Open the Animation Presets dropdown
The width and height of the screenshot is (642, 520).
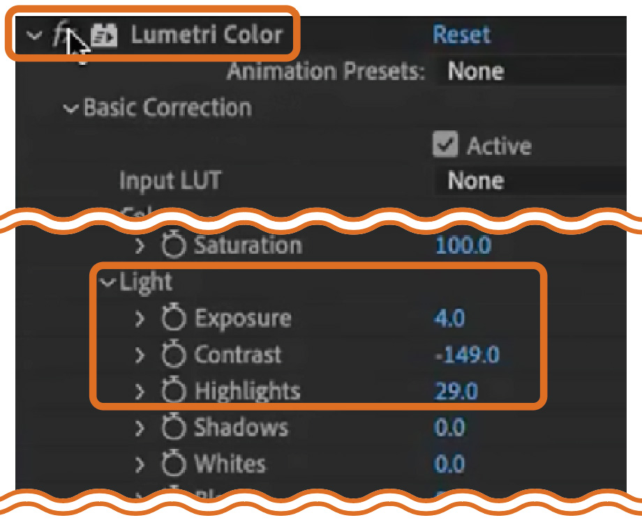[530, 71]
